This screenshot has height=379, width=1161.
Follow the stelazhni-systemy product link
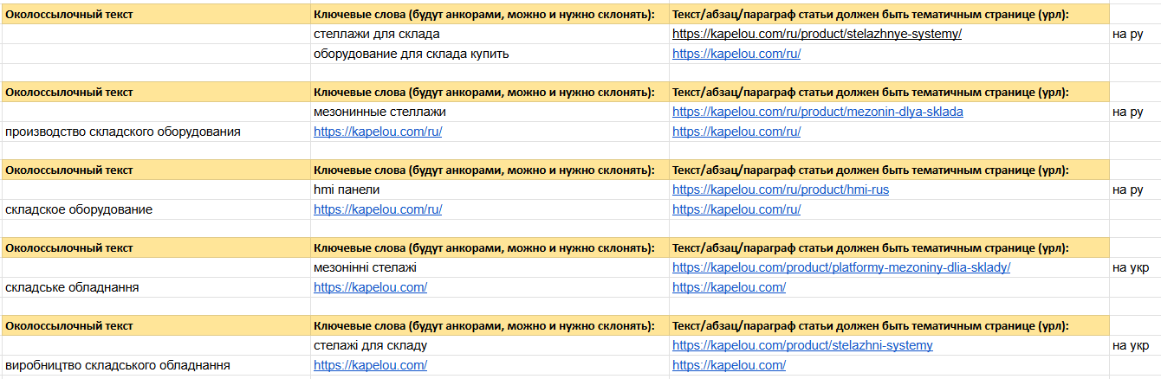802,345
